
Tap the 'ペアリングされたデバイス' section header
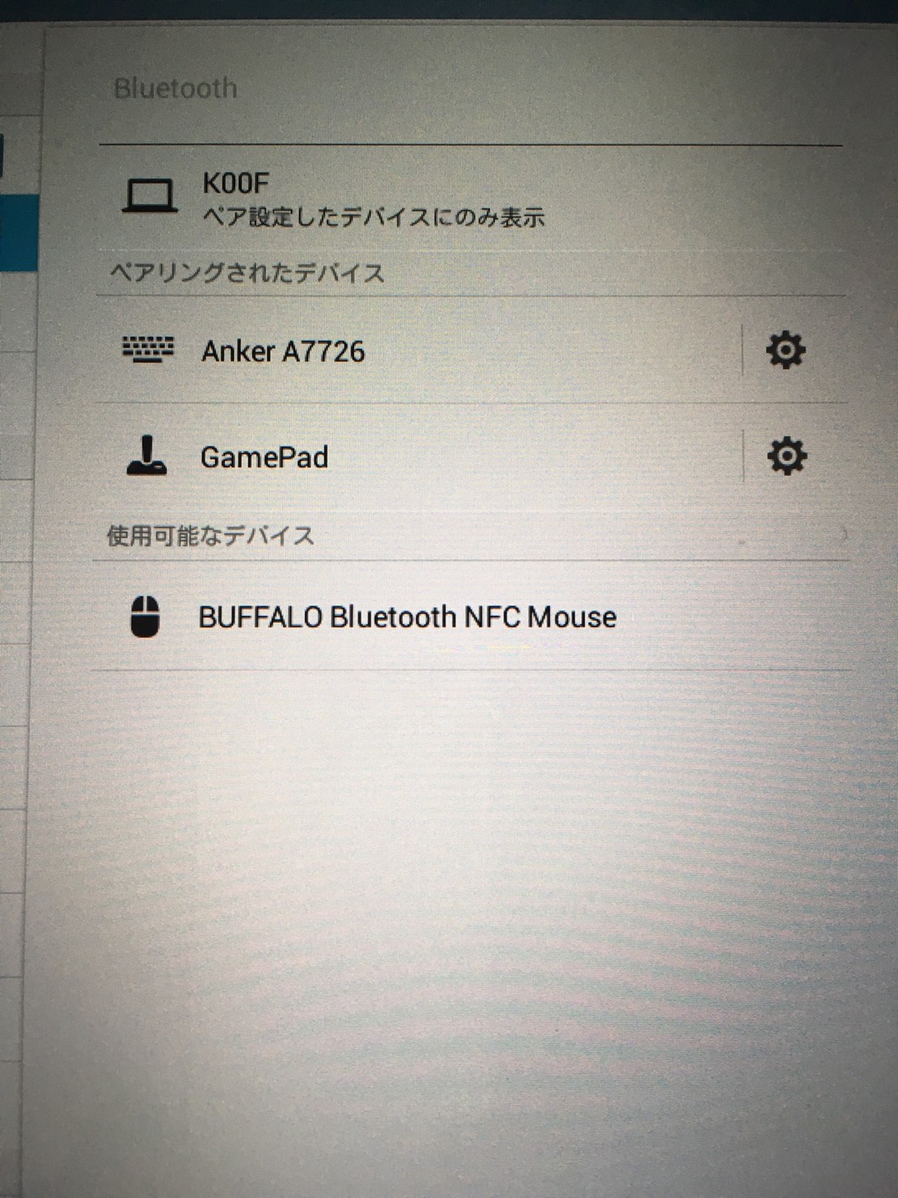click(x=247, y=273)
